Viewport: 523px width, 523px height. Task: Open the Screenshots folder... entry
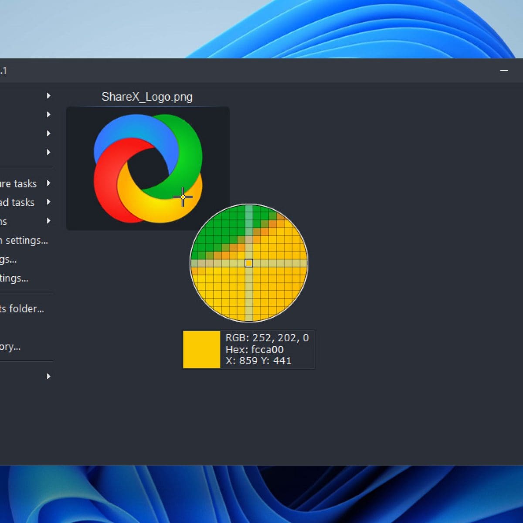tap(22, 309)
